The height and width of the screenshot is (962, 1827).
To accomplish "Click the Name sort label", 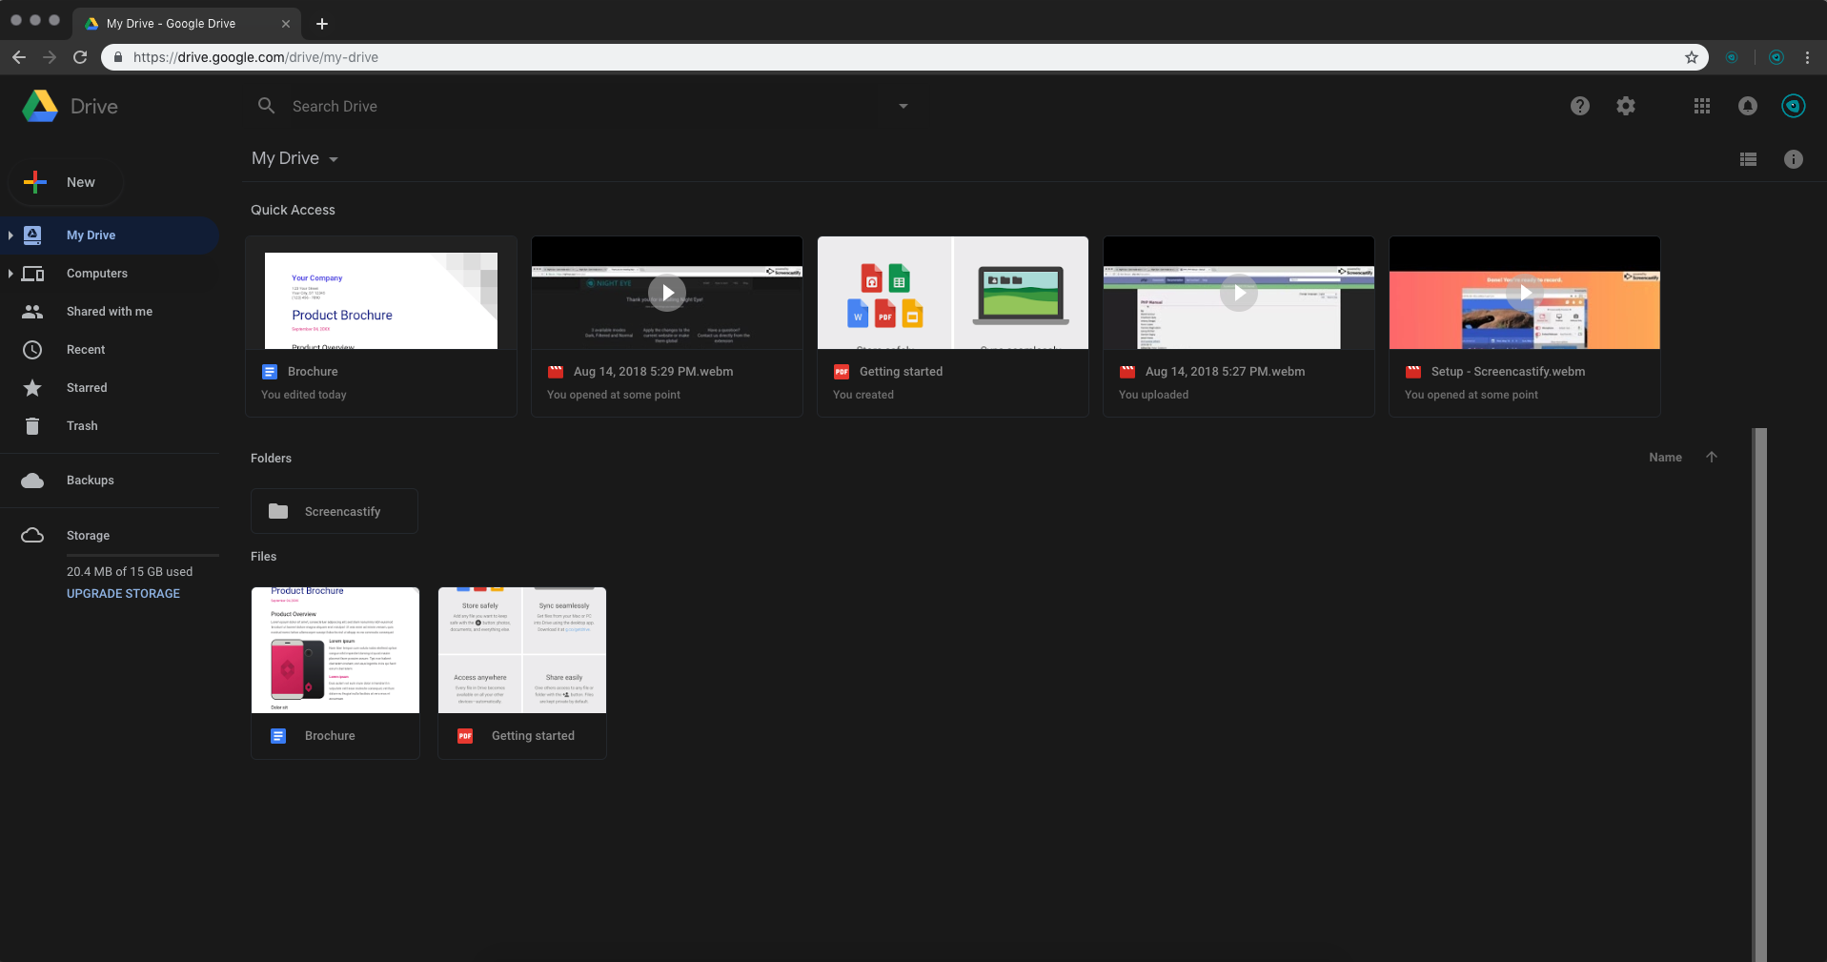I will coord(1665,458).
